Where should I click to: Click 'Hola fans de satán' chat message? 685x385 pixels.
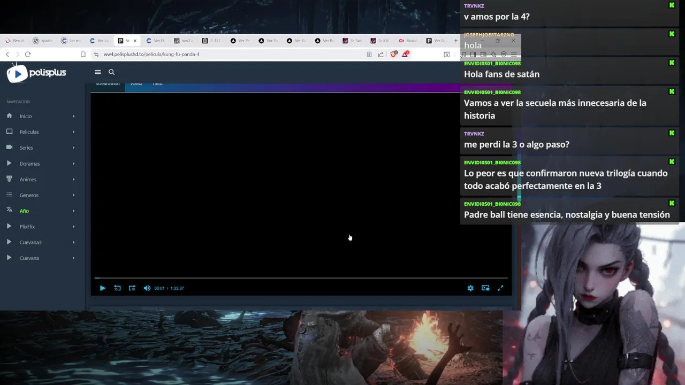point(501,74)
